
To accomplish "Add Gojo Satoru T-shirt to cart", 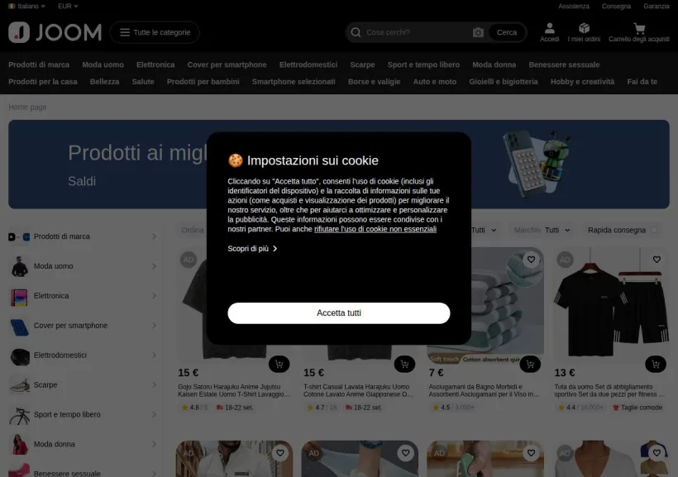I will (x=279, y=364).
